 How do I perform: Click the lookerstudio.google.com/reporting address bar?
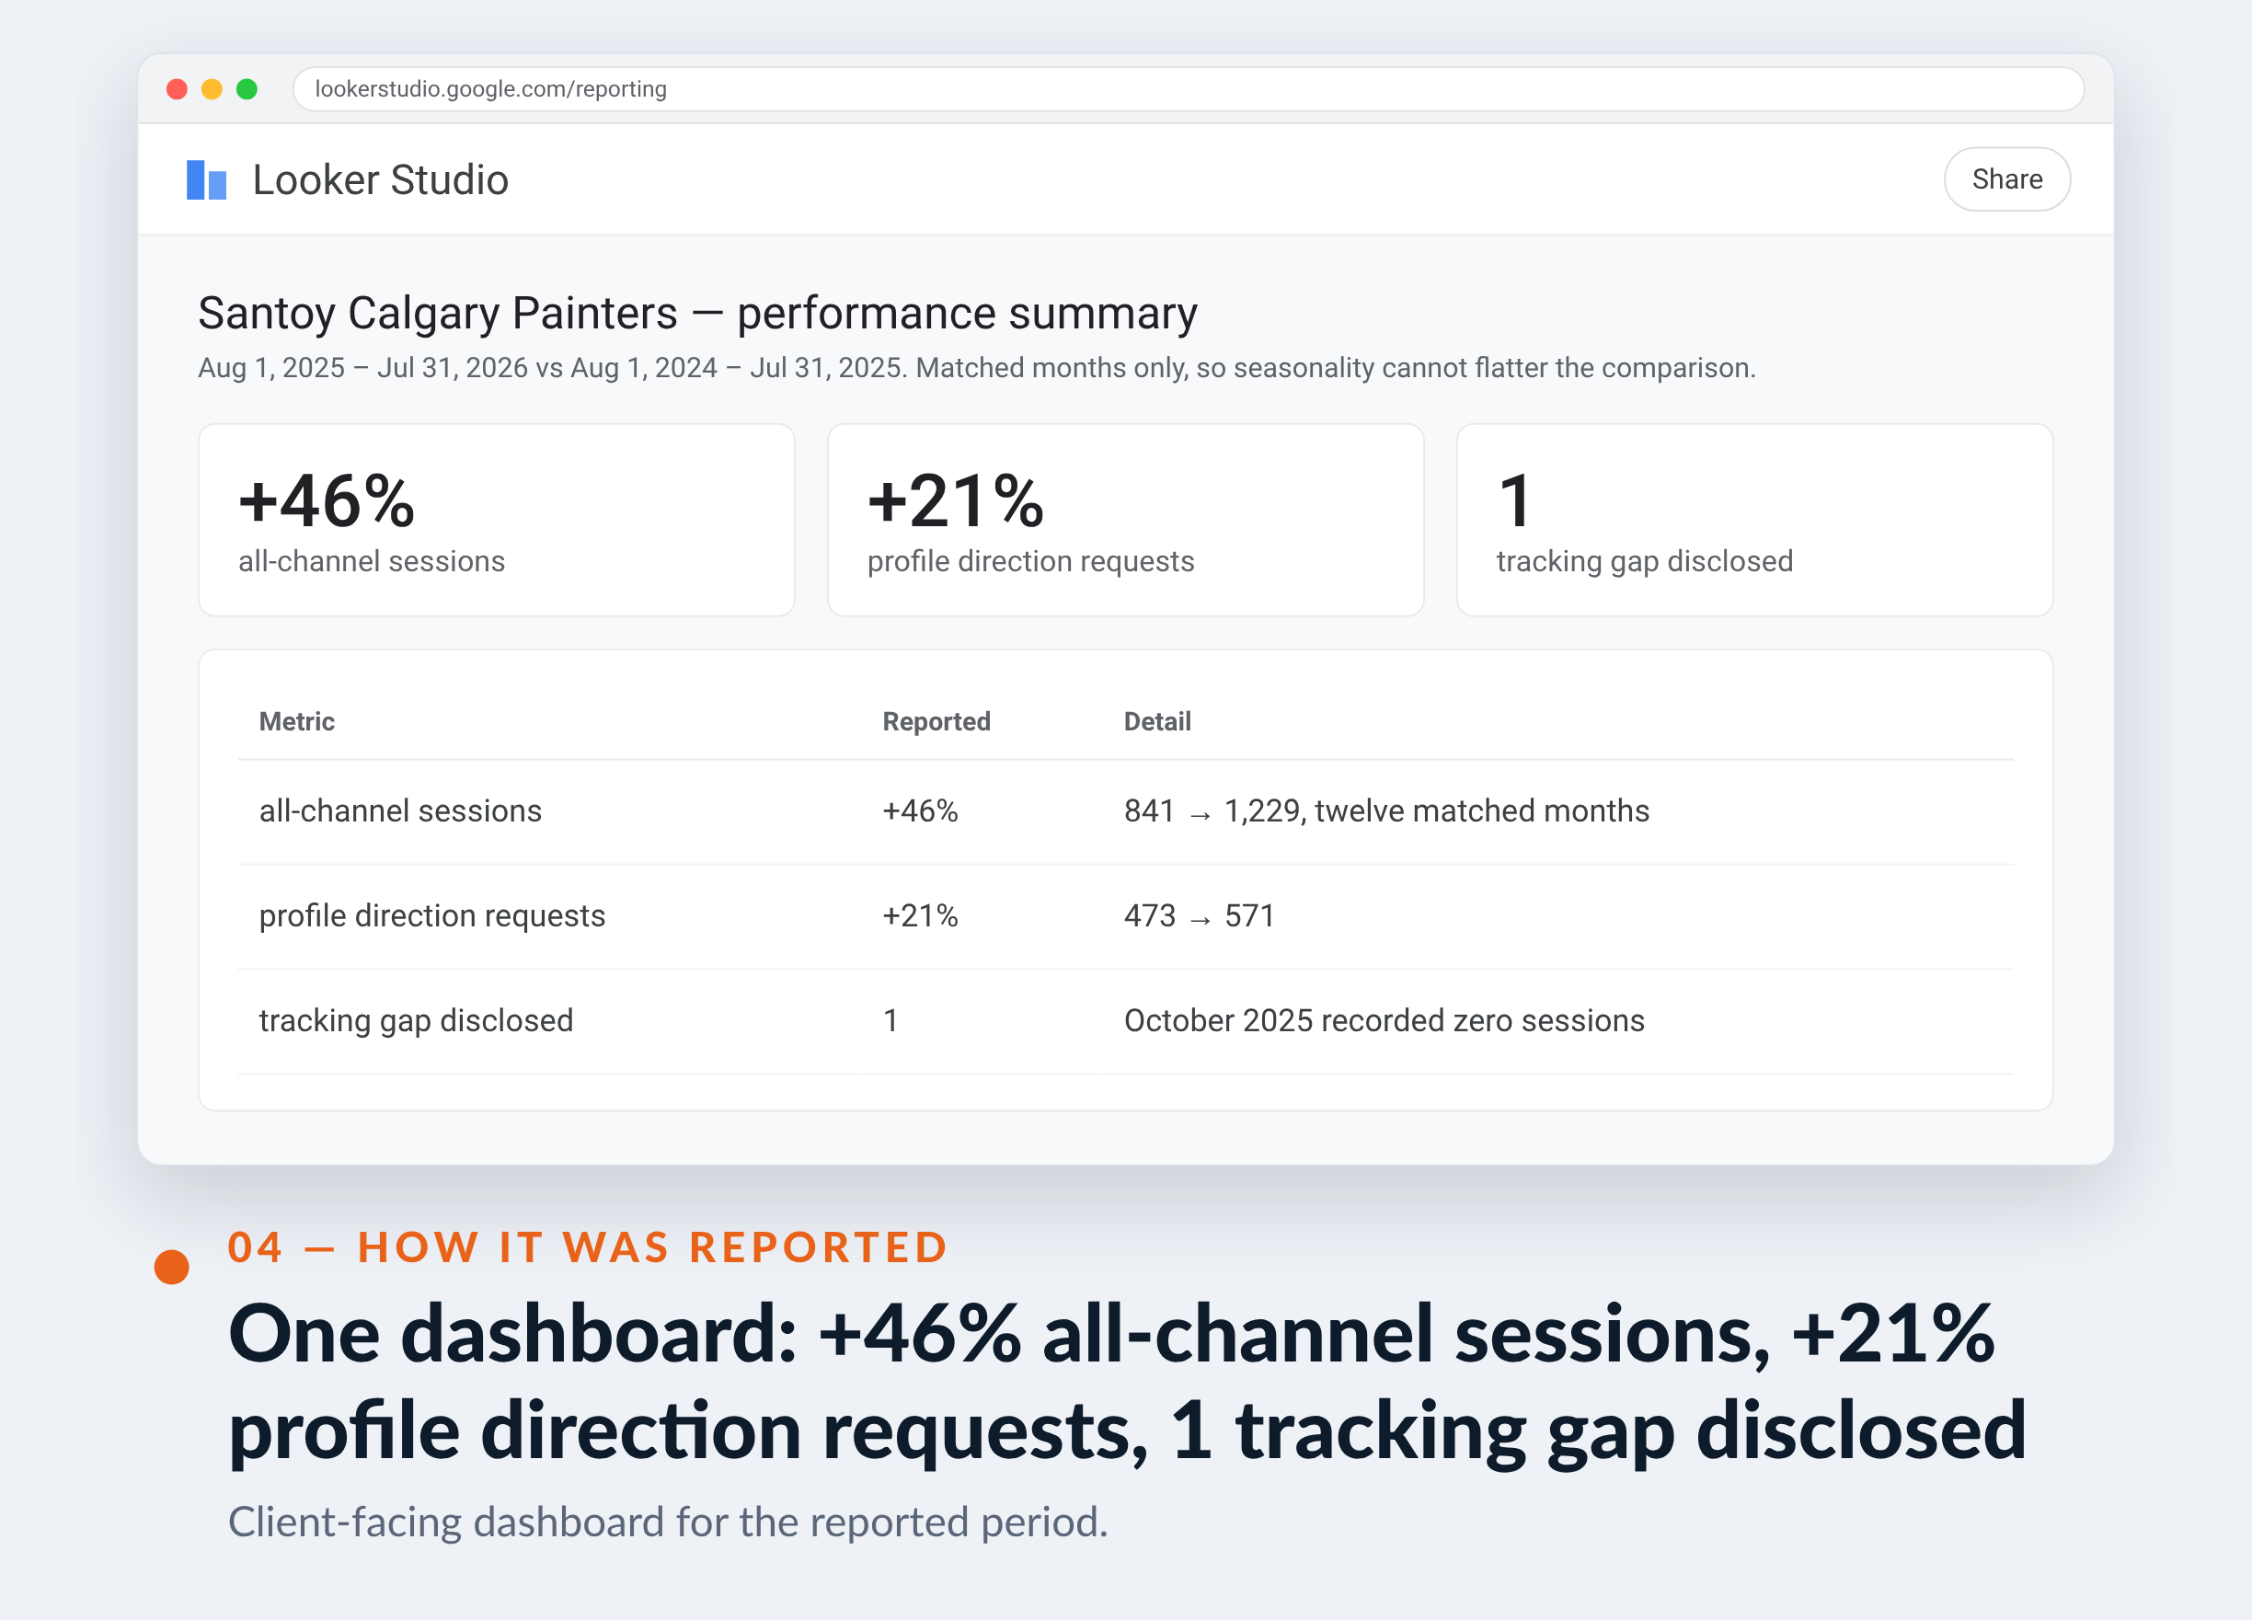[x=1188, y=89]
